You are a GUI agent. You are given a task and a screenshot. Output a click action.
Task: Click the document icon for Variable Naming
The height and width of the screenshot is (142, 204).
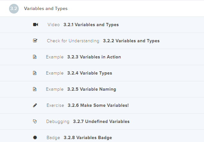[x=35, y=89]
